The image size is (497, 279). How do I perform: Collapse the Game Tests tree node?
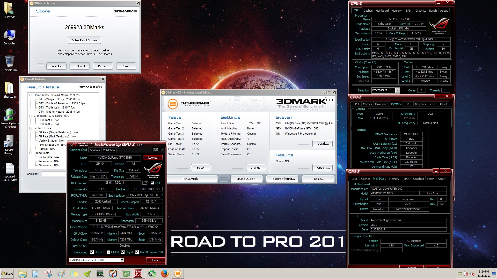click(x=31, y=95)
